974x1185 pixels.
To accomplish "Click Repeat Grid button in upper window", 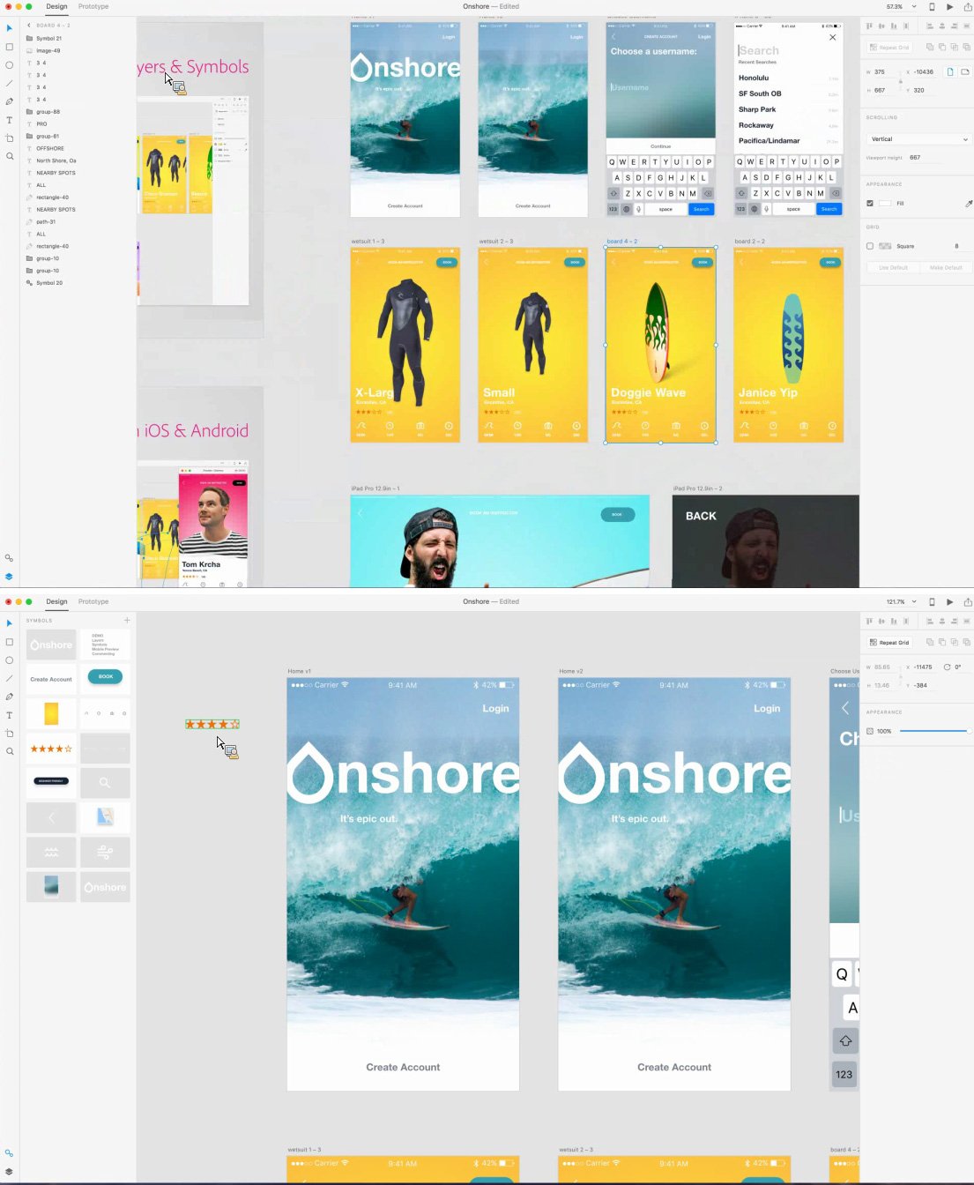I will tap(889, 48).
